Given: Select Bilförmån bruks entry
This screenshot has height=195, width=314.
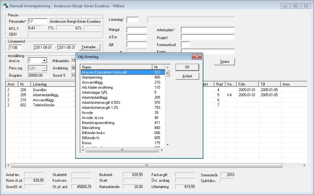Looking at the screenshot, I should click(123, 133).
